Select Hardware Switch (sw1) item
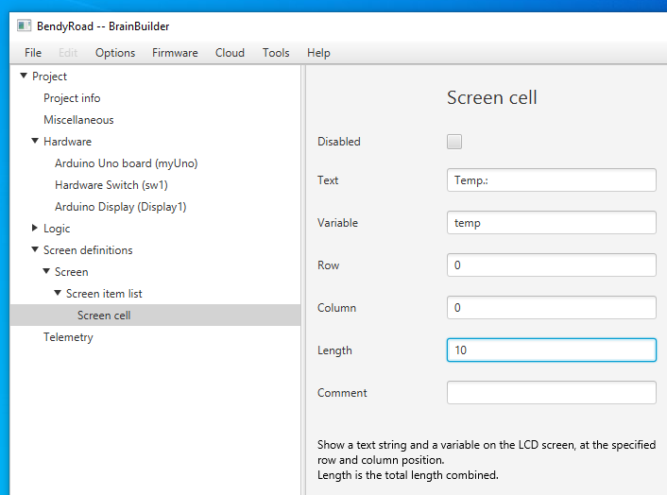 [111, 185]
